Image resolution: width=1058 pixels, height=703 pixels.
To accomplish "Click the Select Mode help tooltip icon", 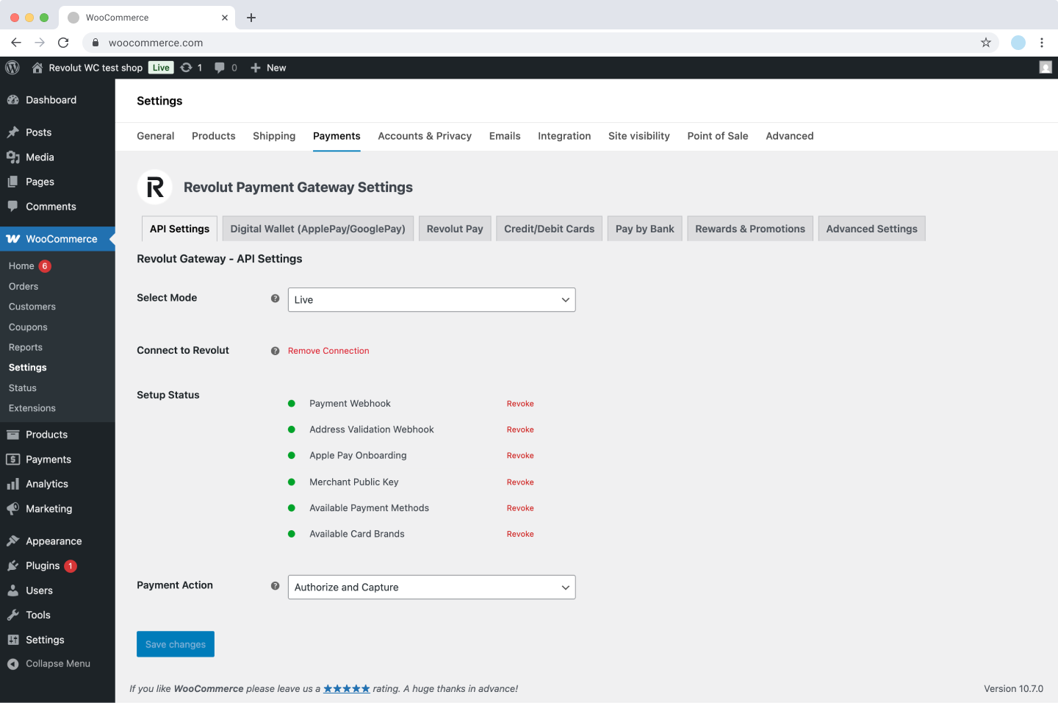I will [x=275, y=299].
